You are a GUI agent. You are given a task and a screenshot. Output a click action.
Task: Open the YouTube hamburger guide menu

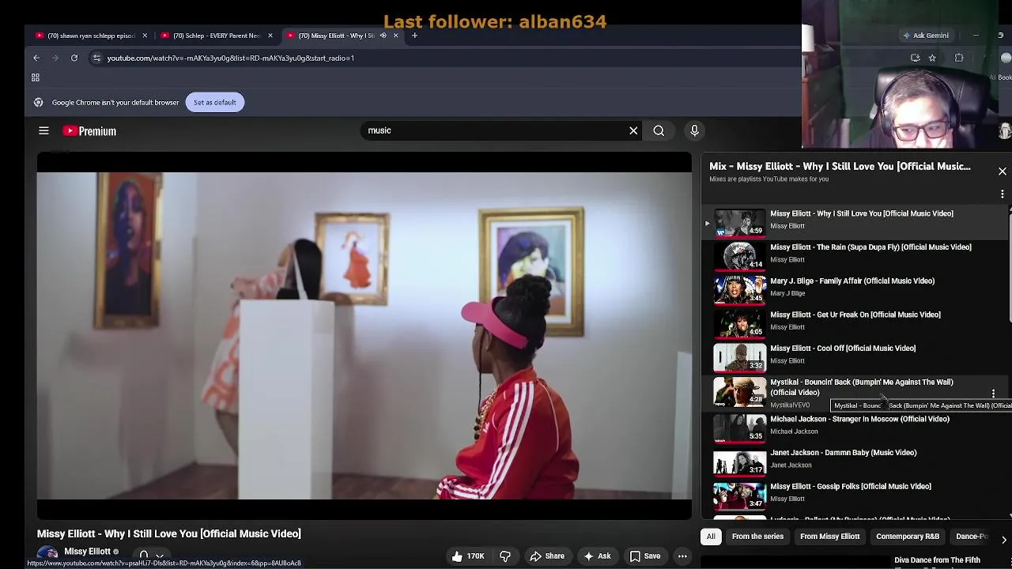point(43,131)
